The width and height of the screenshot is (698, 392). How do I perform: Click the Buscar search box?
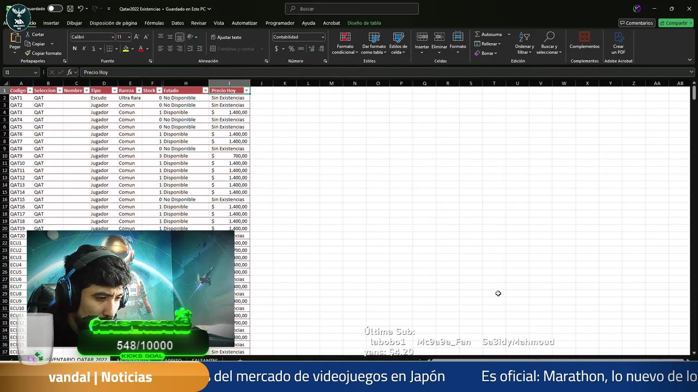[352, 9]
